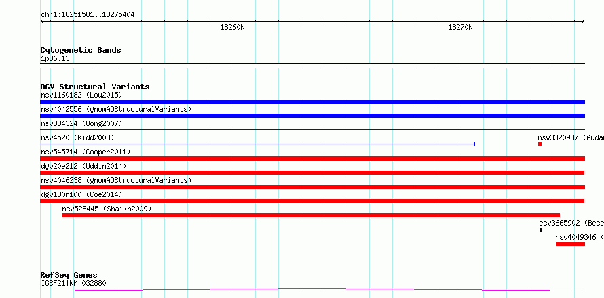Click the short red nsv4049346 bar
Viewport: 604px width, 298px height.
[x=570, y=244]
